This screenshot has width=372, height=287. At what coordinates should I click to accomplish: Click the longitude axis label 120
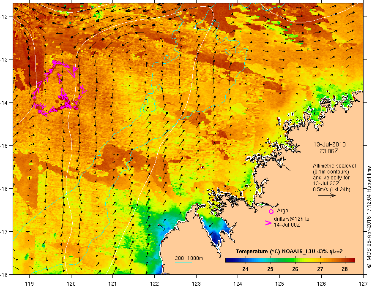pyautogui.click(x=71, y=284)
